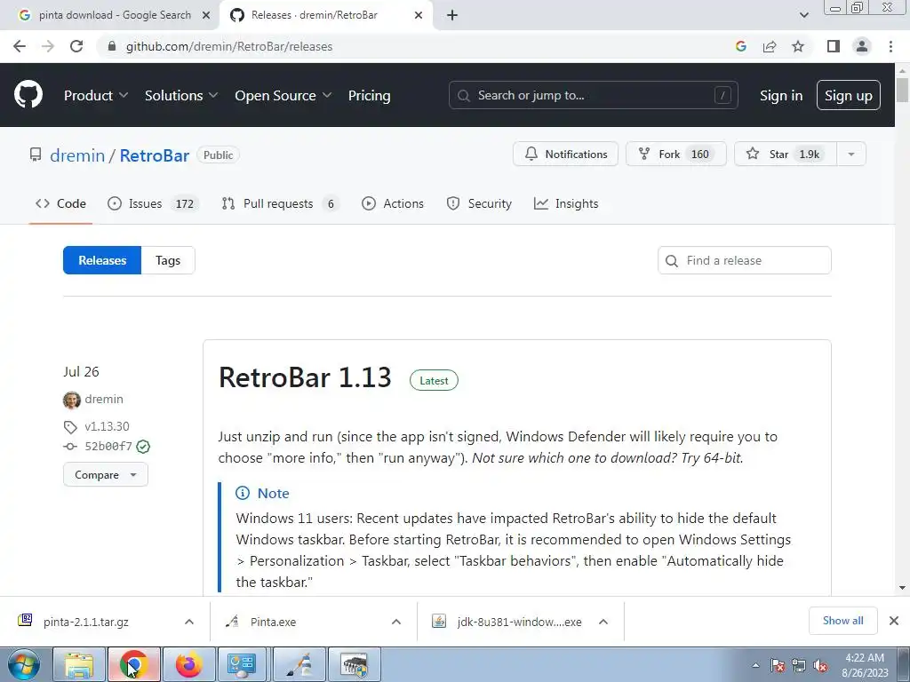Go back to the previous page

click(20, 46)
